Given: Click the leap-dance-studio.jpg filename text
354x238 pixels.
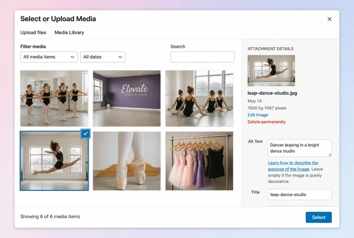Looking at the screenshot, I should tap(272, 93).
